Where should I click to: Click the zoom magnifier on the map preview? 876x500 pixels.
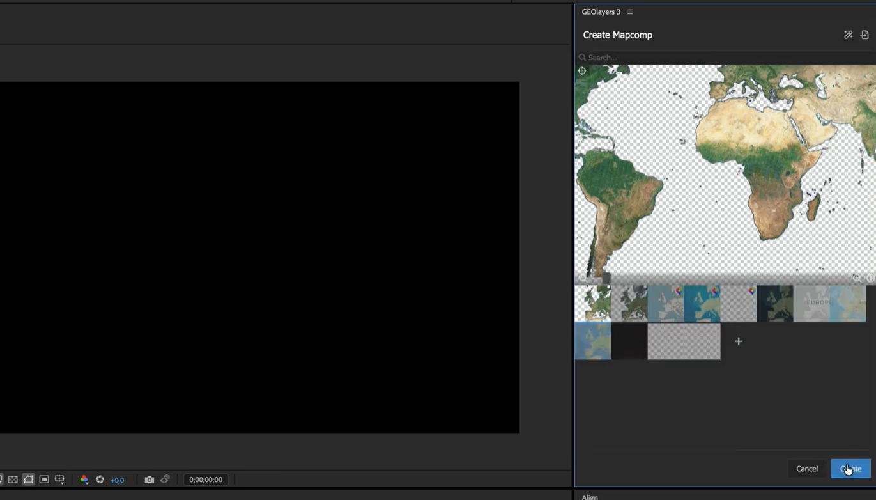click(x=857, y=278)
